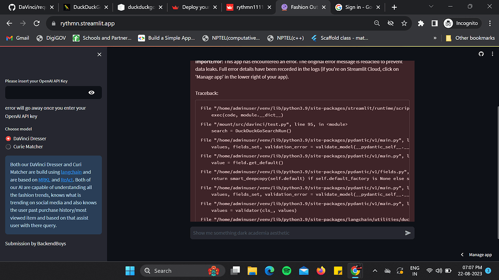Open the langchain link in the sidebar
The width and height of the screenshot is (499, 280).
point(71,172)
